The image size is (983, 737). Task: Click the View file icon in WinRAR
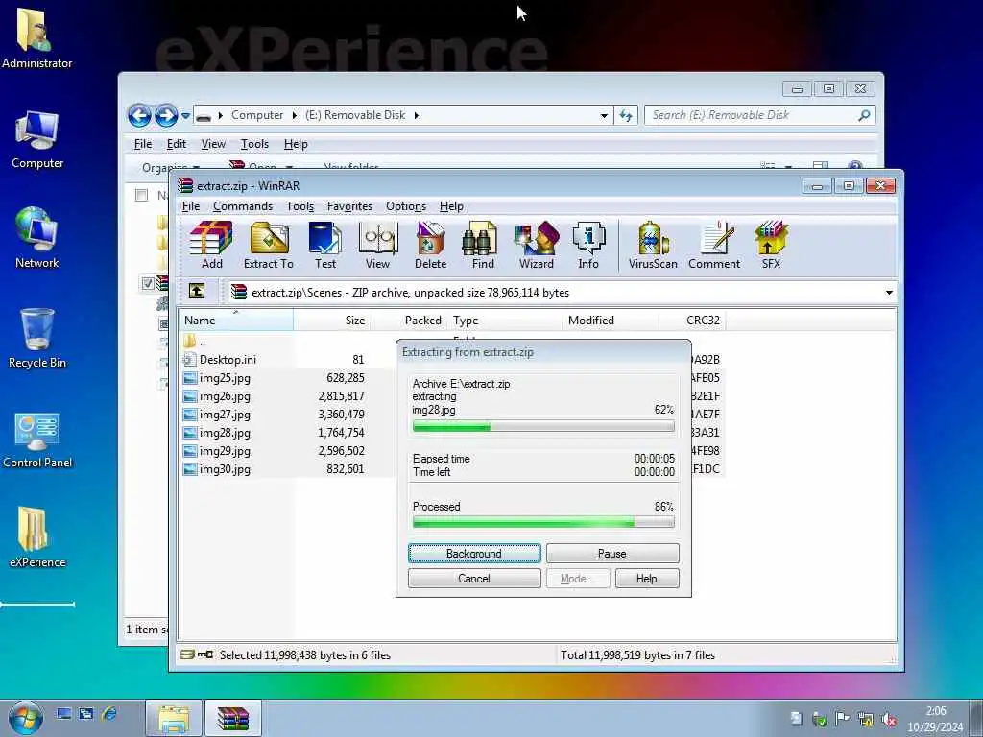(x=377, y=245)
